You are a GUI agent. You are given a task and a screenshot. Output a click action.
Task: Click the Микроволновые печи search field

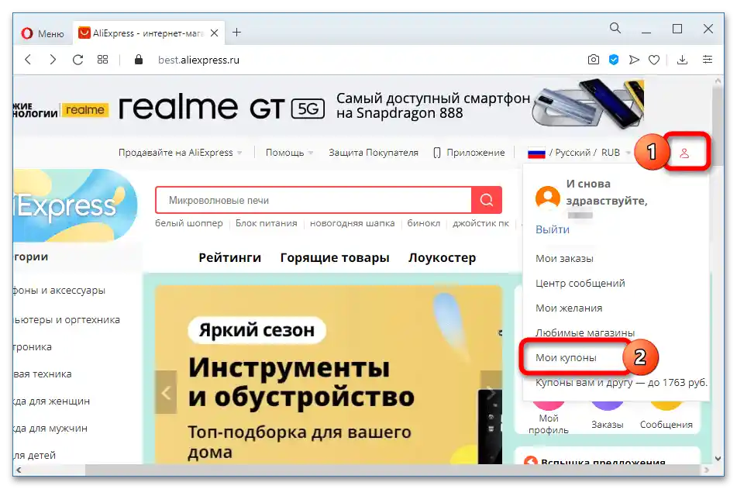coord(314,200)
